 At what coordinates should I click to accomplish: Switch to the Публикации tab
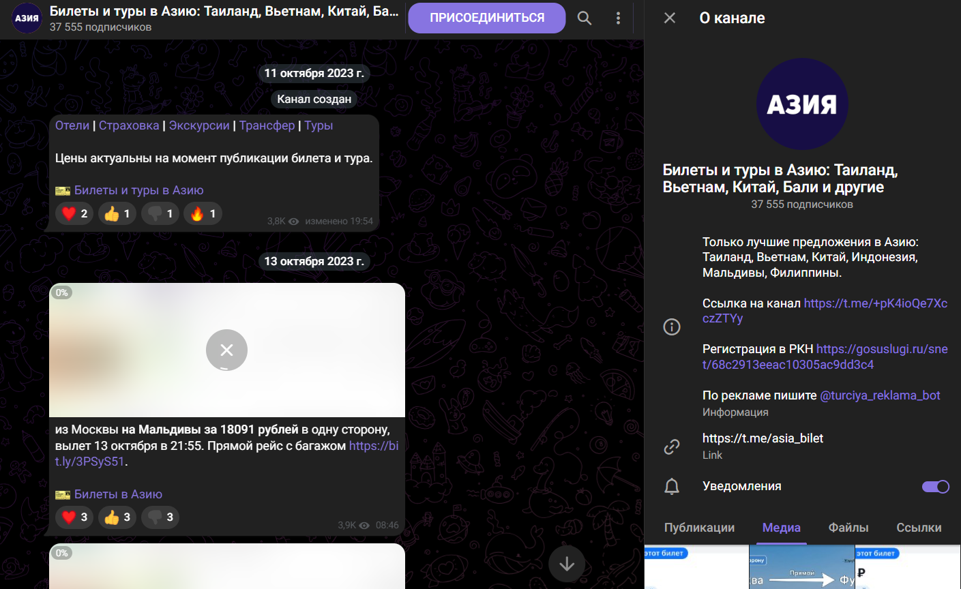[x=699, y=528]
